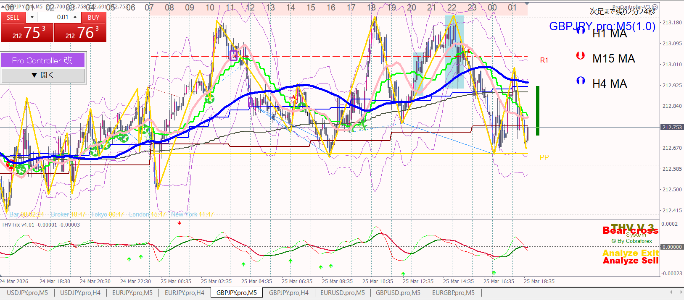Click the green vertical bar near the price axis
Screen dimensions: 684x300
tap(537, 111)
